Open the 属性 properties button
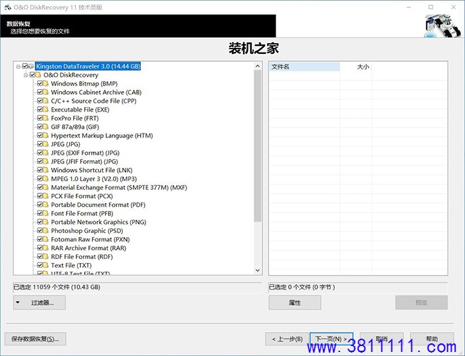465x356 pixels. [295, 303]
